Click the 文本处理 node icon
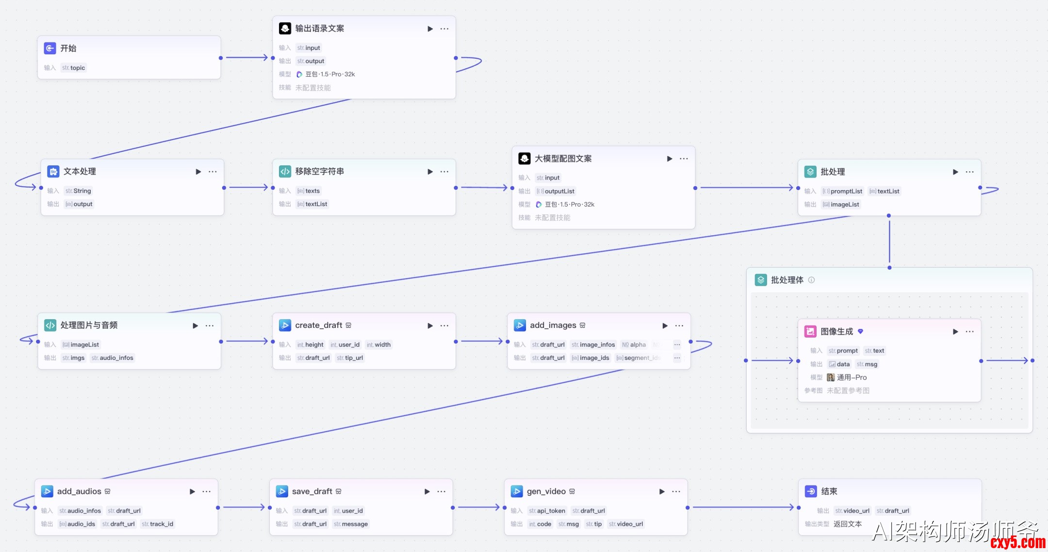1048x552 pixels. tap(53, 172)
